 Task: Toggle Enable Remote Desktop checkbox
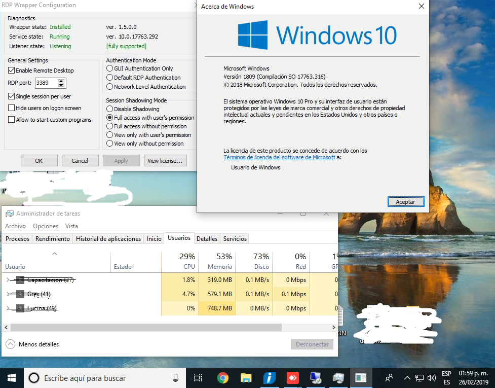[11, 70]
